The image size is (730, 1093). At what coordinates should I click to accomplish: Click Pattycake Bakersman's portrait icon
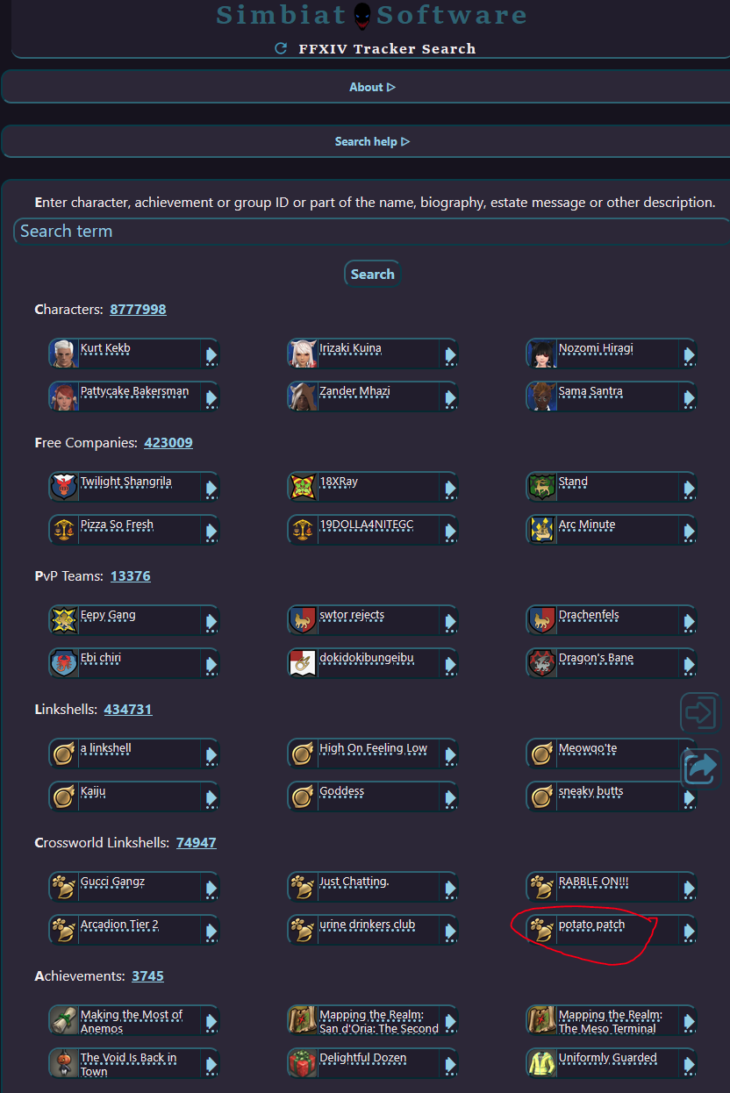[x=64, y=396]
